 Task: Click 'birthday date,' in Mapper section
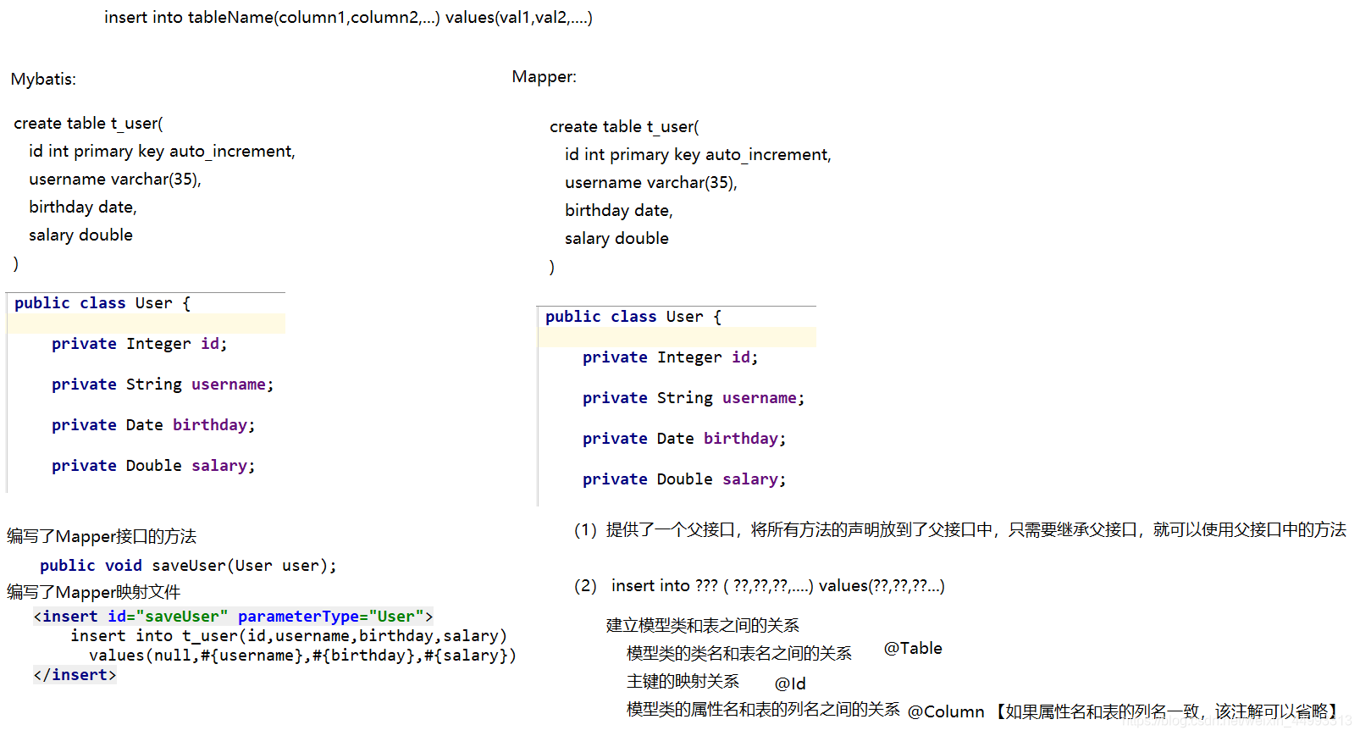click(619, 211)
